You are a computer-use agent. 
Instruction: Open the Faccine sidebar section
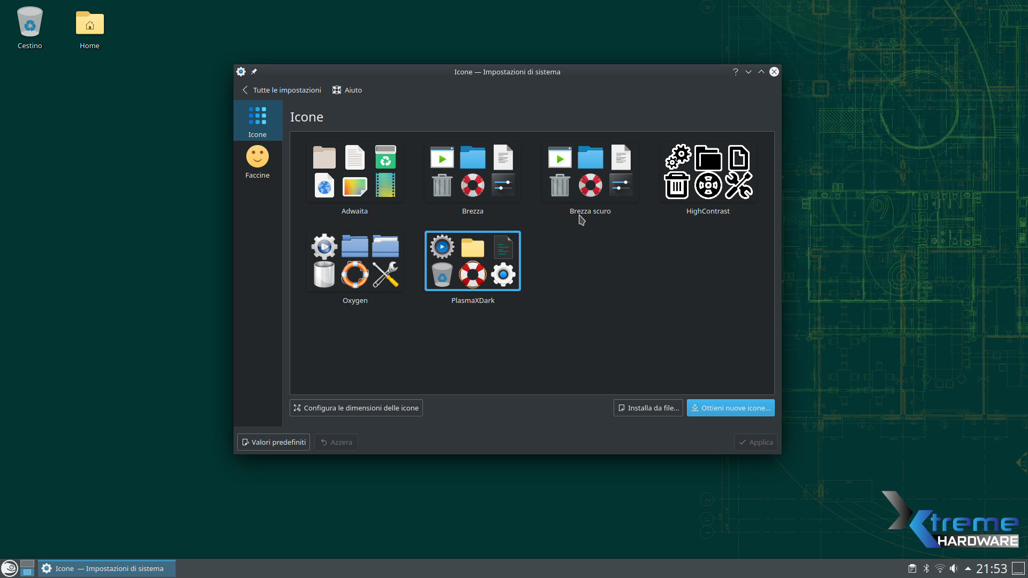pyautogui.click(x=258, y=162)
